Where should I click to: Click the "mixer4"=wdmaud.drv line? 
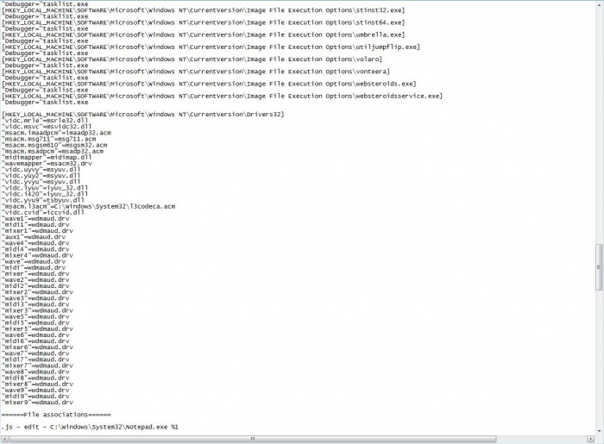[37, 255]
